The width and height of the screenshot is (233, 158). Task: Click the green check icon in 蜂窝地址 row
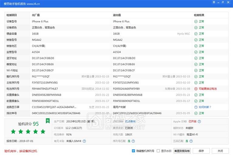coord(196,64)
